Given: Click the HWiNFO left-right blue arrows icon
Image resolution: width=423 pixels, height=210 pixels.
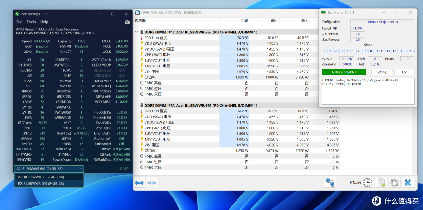Looking at the screenshot, I should (x=139, y=183).
